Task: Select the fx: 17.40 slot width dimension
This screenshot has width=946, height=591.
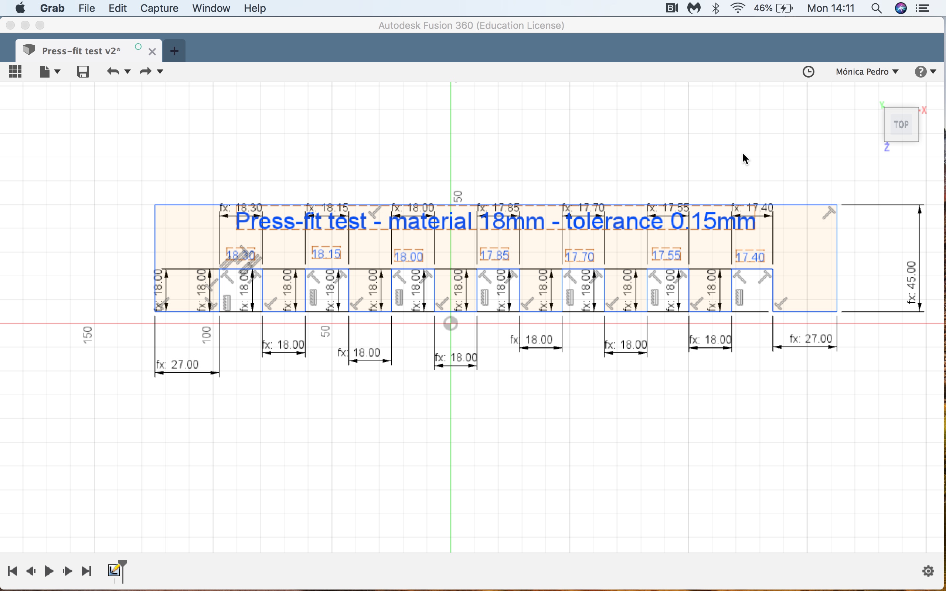Action: [752, 208]
